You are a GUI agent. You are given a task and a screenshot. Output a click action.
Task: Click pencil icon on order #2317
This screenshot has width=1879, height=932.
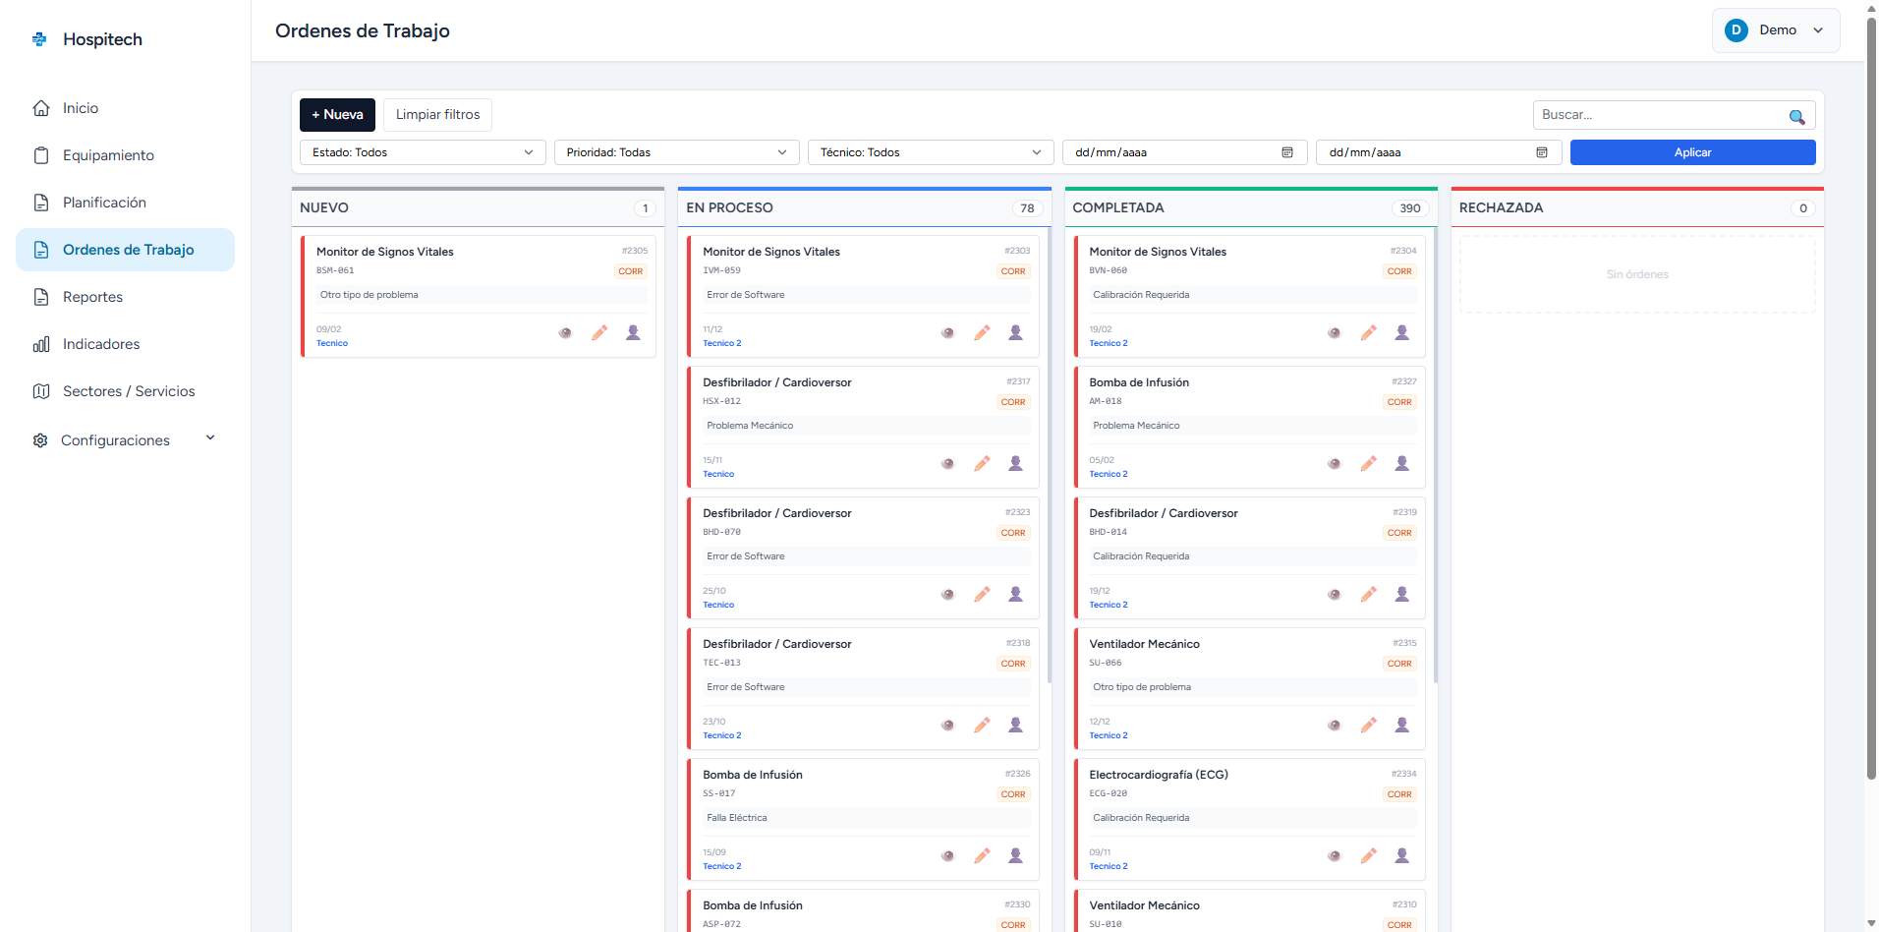tap(982, 464)
